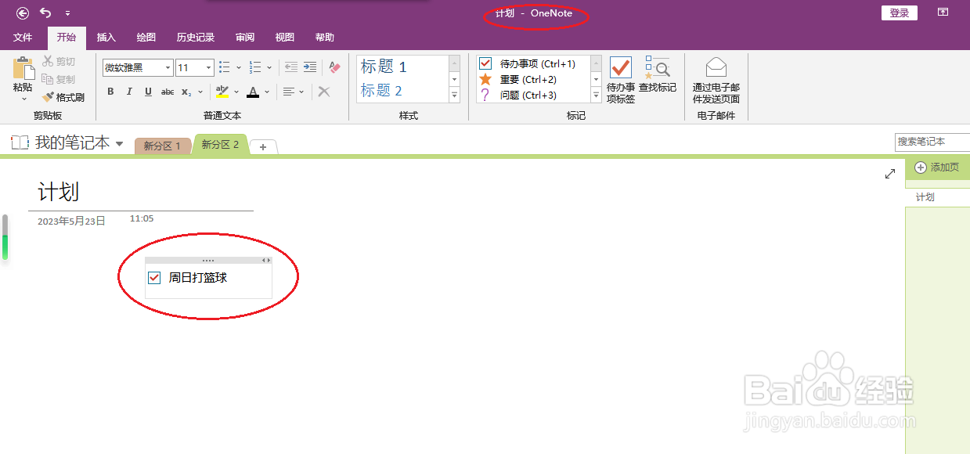Expand bullet style options arrow

(x=238, y=68)
